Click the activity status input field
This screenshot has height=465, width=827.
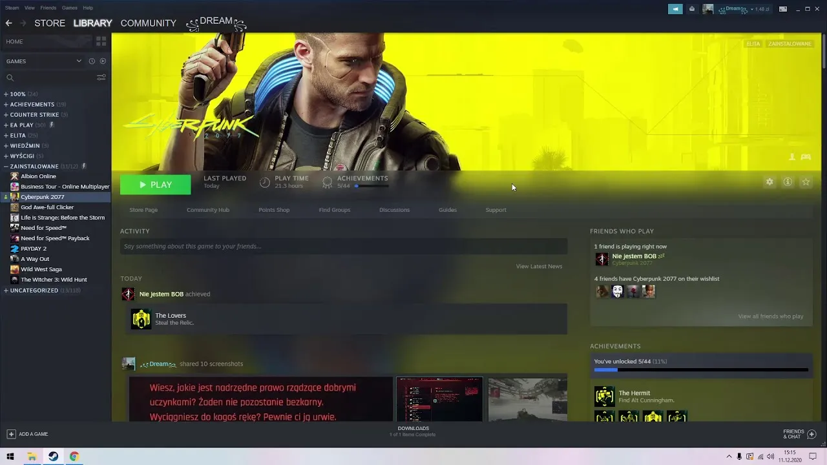point(344,246)
